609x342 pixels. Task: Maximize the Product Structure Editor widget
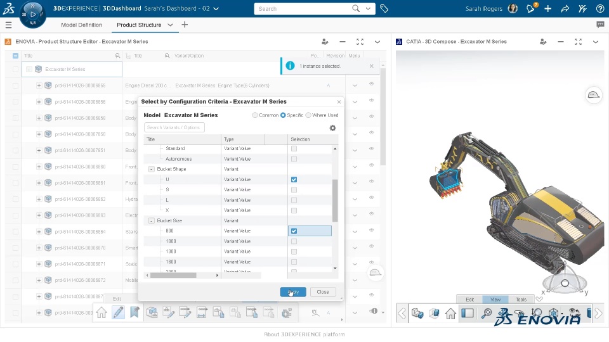click(x=360, y=42)
